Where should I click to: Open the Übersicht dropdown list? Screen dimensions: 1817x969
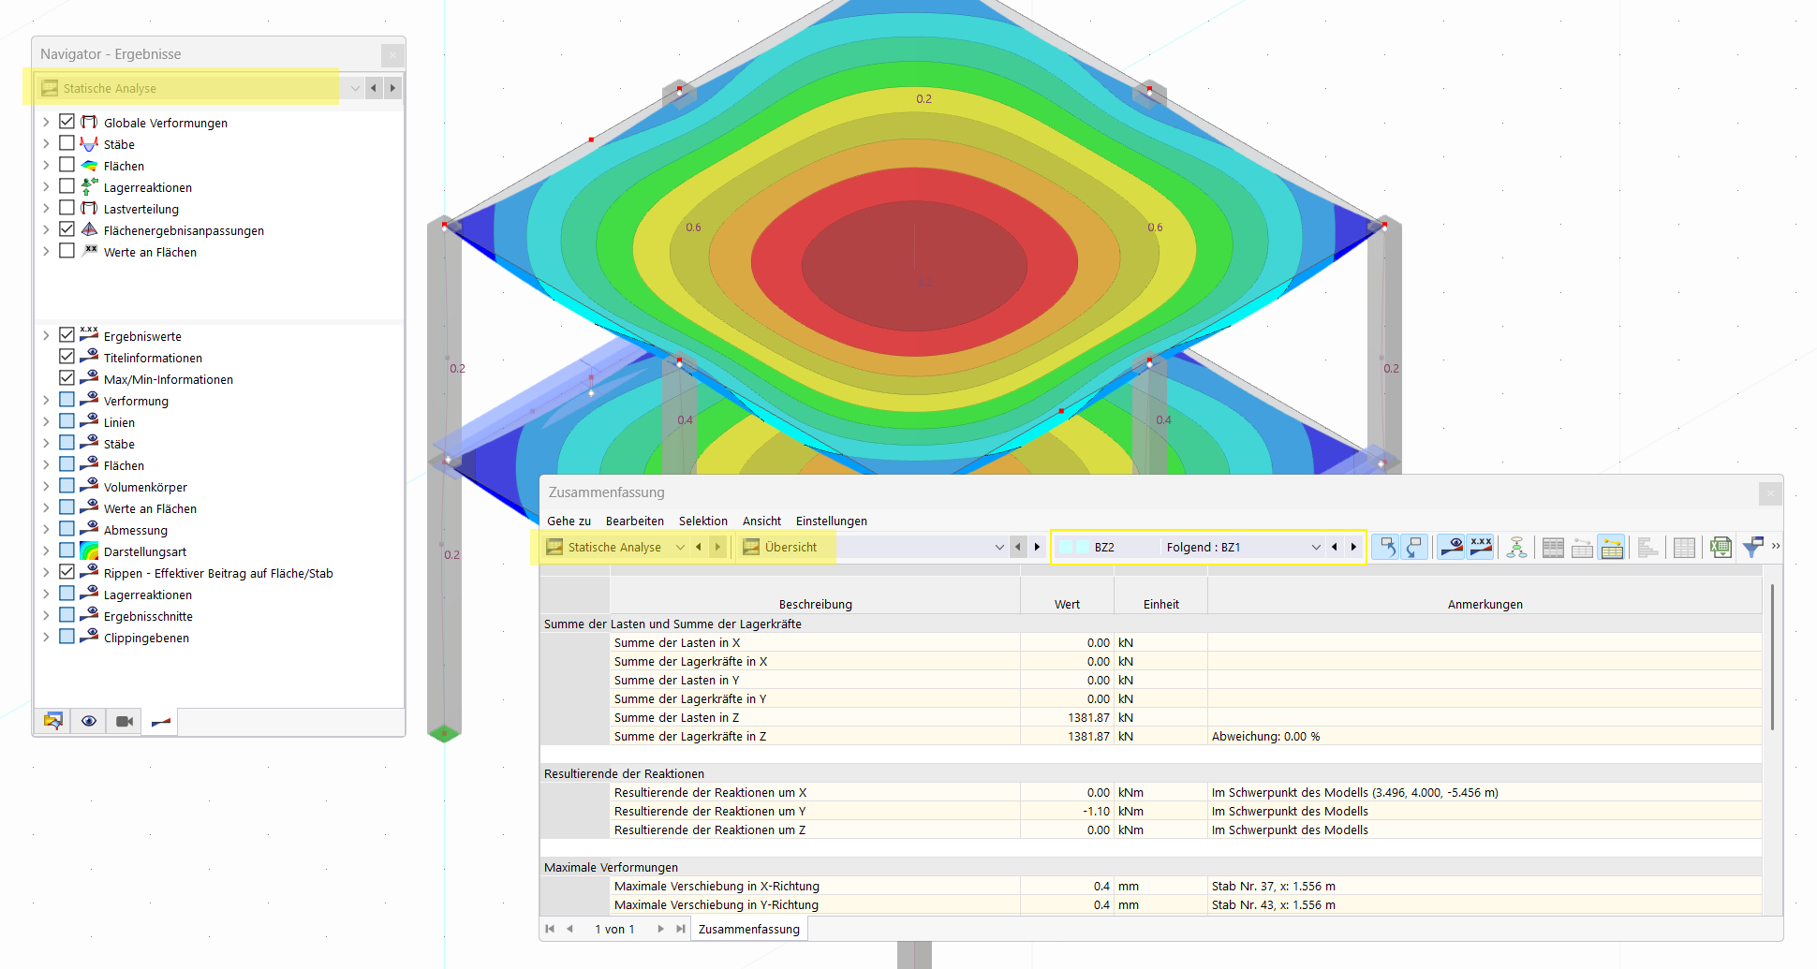click(999, 547)
